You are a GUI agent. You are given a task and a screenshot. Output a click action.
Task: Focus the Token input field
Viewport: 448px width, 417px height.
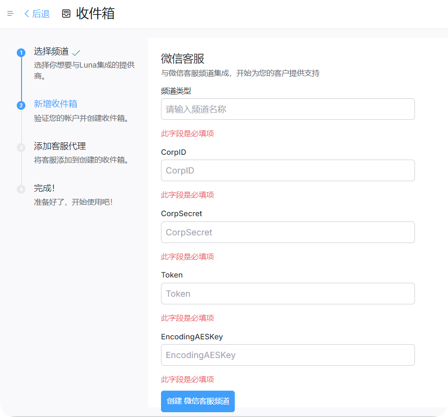[287, 294]
